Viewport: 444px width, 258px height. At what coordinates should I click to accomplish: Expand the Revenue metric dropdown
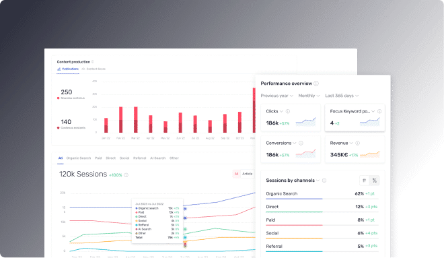(351, 143)
